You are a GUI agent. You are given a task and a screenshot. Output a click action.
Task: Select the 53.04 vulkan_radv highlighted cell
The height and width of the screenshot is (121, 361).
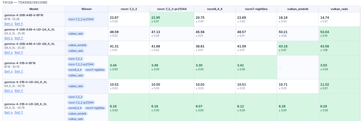339,34
